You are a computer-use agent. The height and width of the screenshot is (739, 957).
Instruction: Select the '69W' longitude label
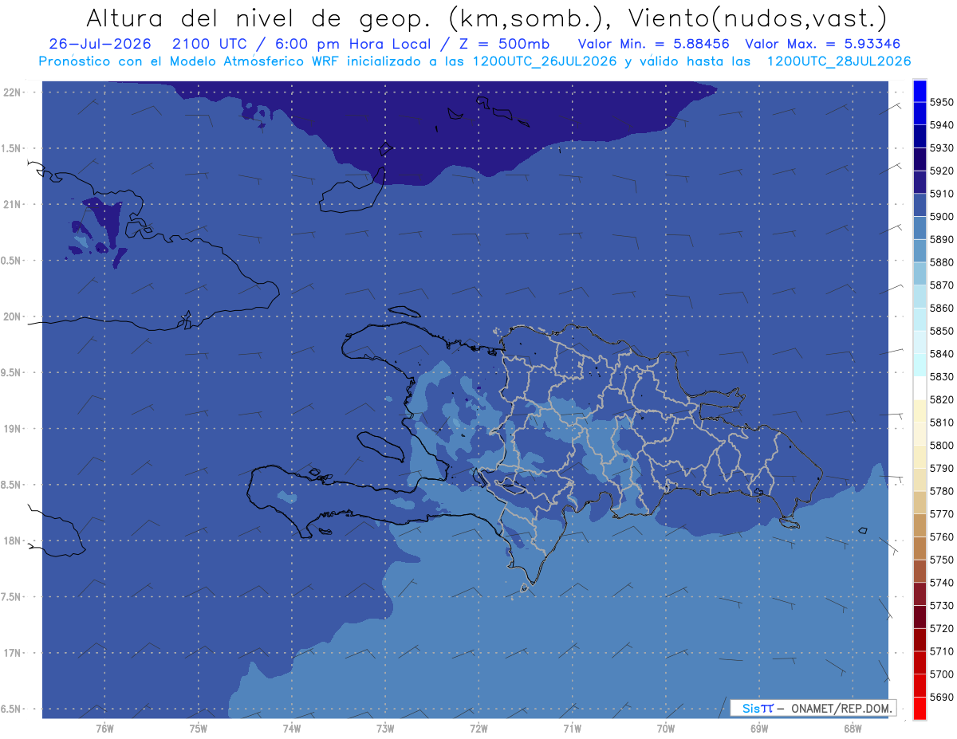point(759,729)
